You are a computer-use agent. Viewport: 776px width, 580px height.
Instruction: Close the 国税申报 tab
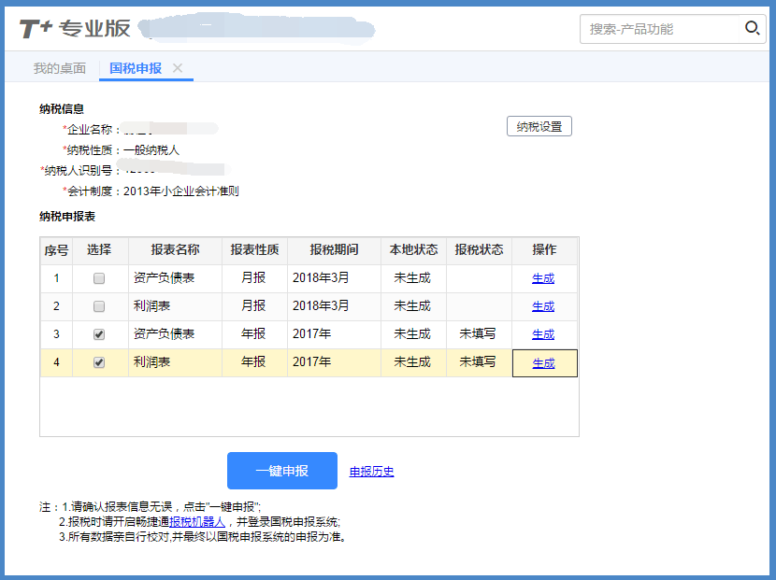click(178, 68)
